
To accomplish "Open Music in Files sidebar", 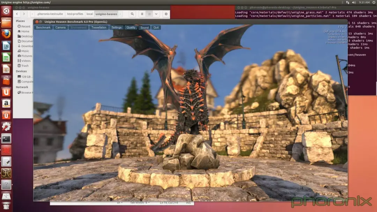I will tap(24, 51).
